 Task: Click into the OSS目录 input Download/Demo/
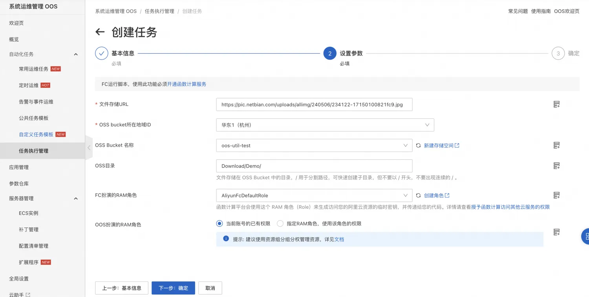tap(314, 166)
